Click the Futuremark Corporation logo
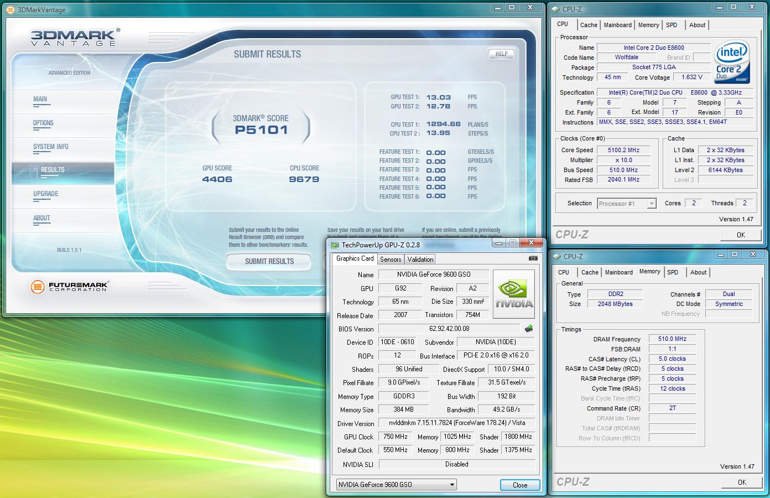Screen dimensions: 770x498 point(70,286)
